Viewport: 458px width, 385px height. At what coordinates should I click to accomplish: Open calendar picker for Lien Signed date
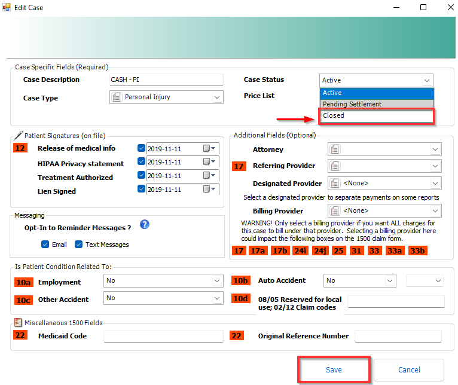point(207,190)
